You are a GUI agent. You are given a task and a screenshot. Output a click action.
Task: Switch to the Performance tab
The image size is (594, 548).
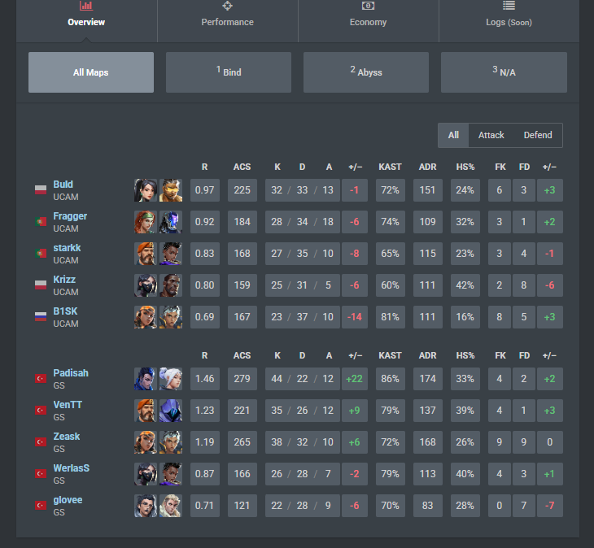pyautogui.click(x=227, y=21)
